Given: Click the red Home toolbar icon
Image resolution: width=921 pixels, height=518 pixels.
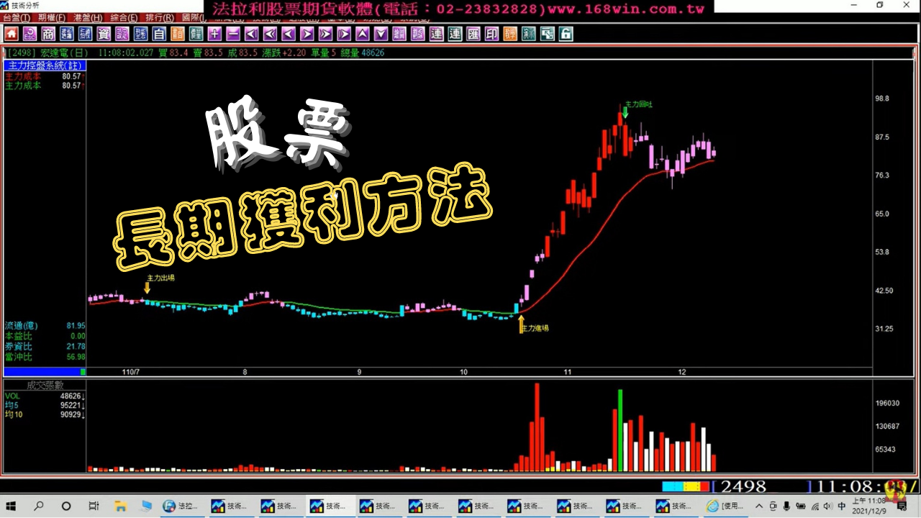Looking at the screenshot, I should [11, 34].
